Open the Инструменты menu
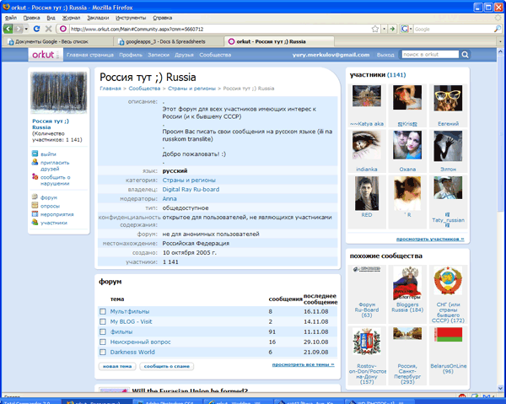 [131, 18]
